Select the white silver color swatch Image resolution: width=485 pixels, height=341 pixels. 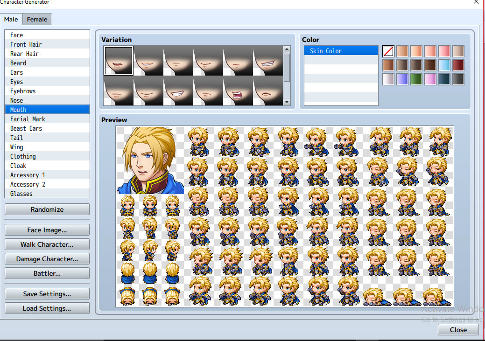point(388,79)
